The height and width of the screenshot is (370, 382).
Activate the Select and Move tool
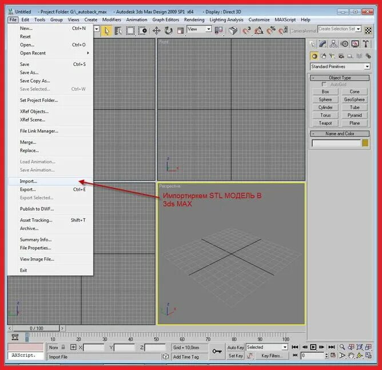click(157, 31)
